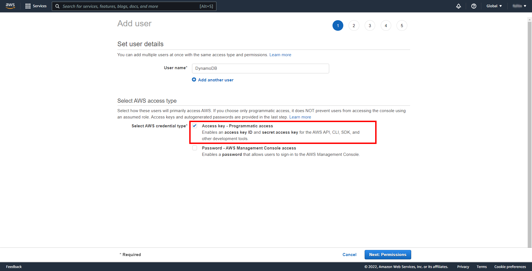Open Learn more link under Set user details
The image size is (532, 271).
pyautogui.click(x=280, y=55)
